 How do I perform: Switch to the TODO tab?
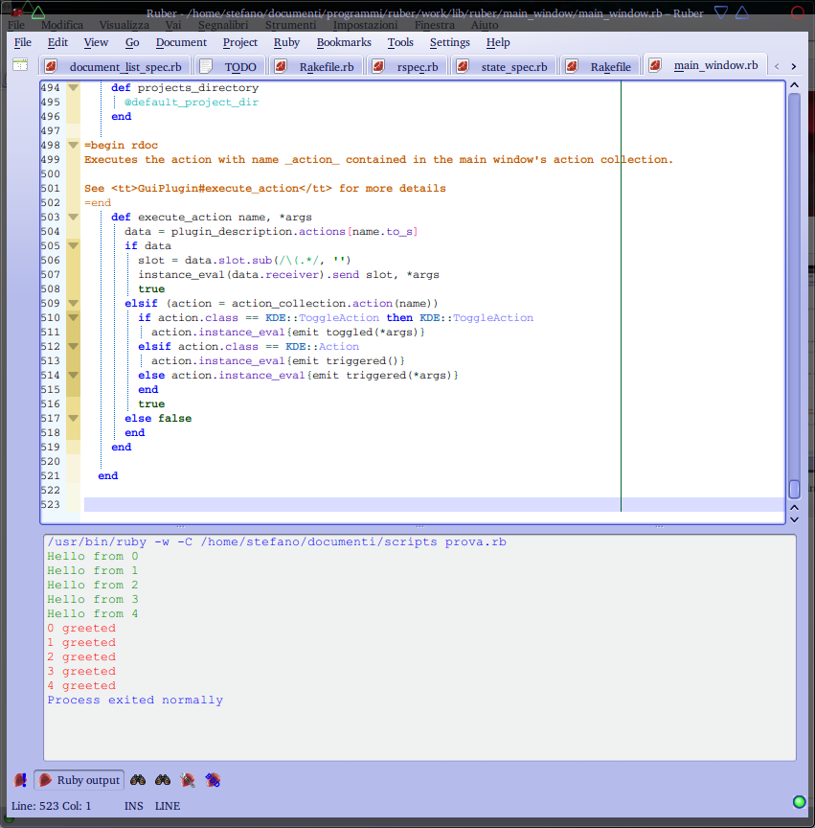tap(231, 66)
